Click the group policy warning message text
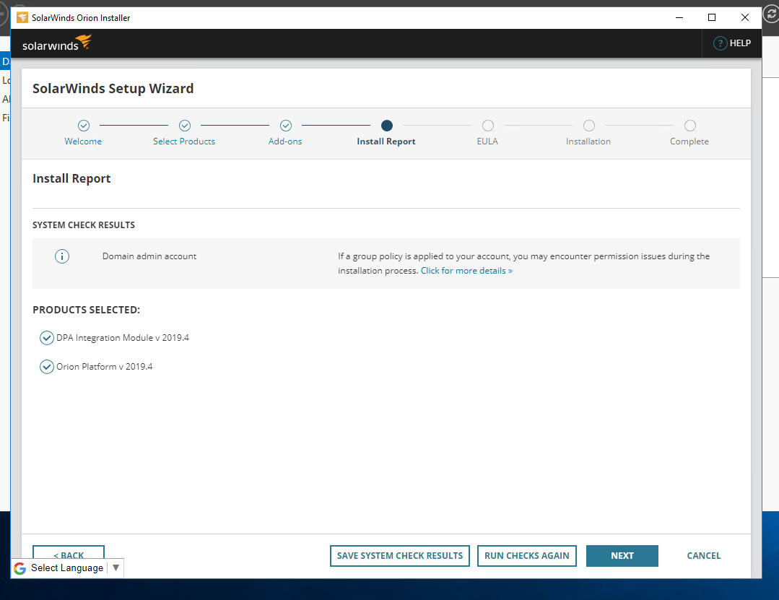Image resolution: width=779 pixels, height=600 pixels. (523, 264)
